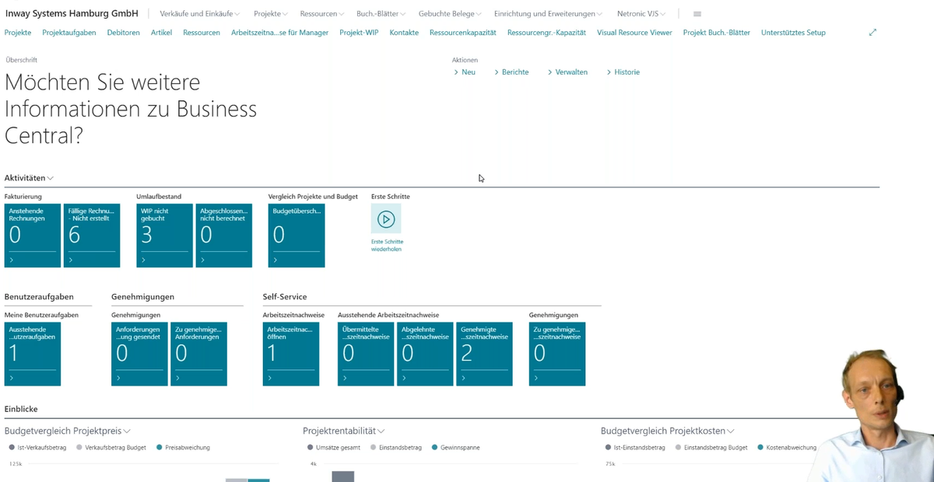Click the Preisabweichung legend color dot
The image size is (934, 482).
pos(160,448)
